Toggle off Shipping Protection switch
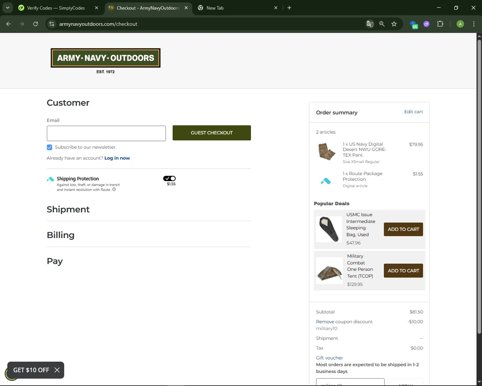The image size is (482, 386). [x=169, y=179]
